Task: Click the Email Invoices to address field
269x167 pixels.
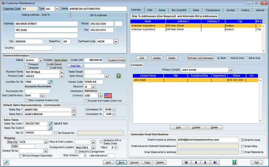Action: coord(208,140)
